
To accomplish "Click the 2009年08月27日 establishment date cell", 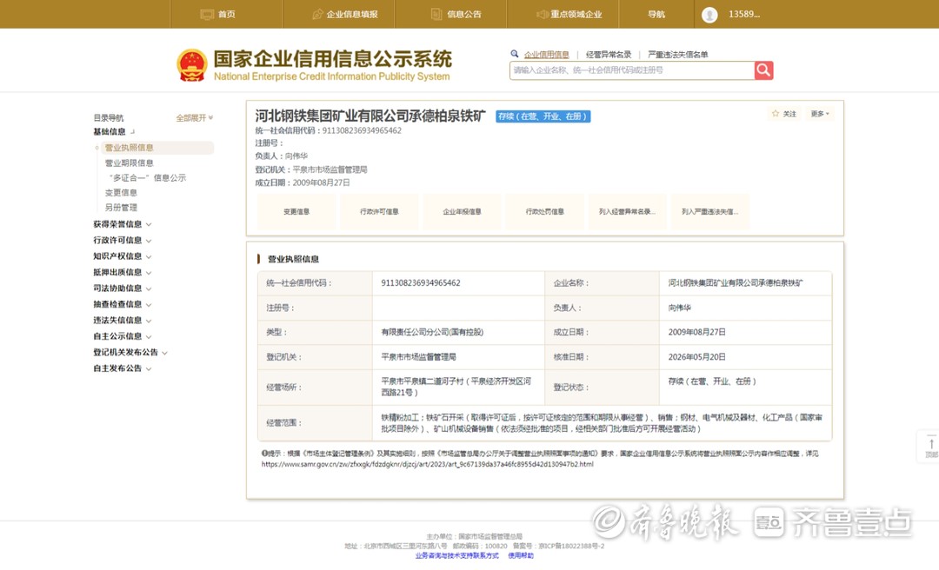I will coord(745,332).
